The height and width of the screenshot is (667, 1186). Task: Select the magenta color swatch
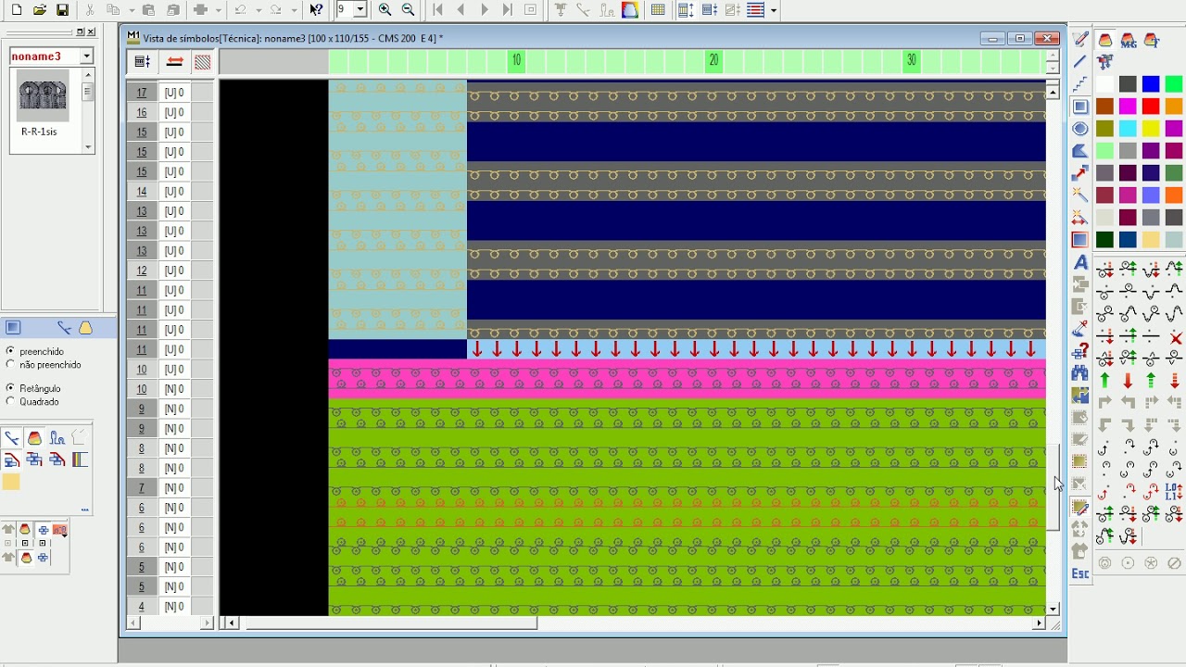point(1128,107)
